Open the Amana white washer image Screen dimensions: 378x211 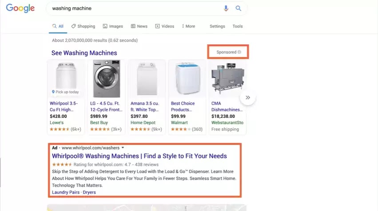pos(147,78)
